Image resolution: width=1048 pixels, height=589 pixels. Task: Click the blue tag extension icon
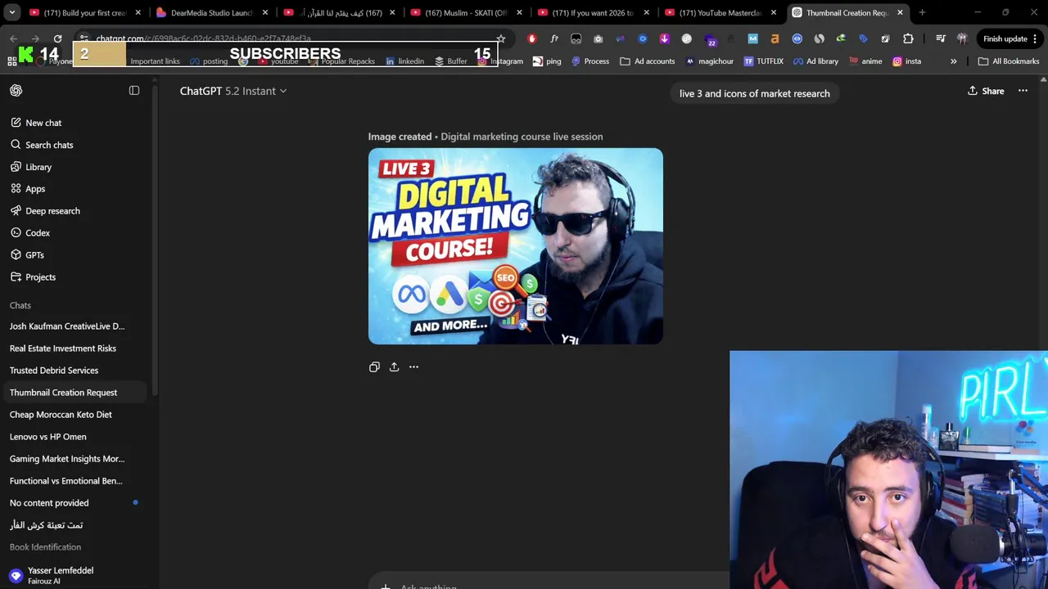pos(863,38)
